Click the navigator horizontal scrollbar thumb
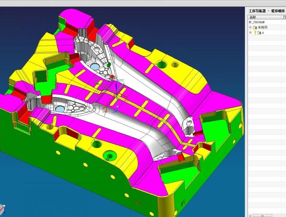Image resolution: width=286 pixels, height=217 pixels. [x=262, y=216]
